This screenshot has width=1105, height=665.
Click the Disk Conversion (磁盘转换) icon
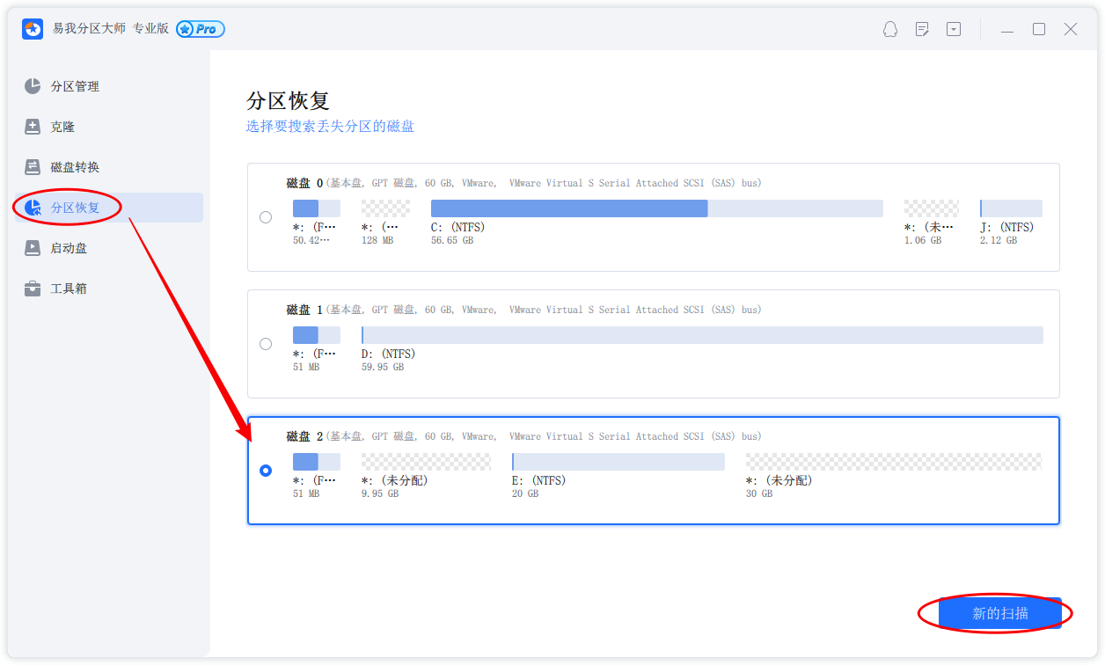click(x=33, y=167)
